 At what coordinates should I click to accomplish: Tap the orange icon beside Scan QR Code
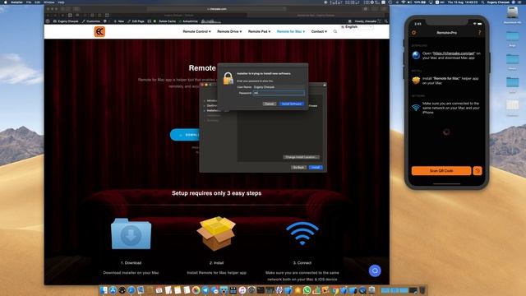point(478,171)
